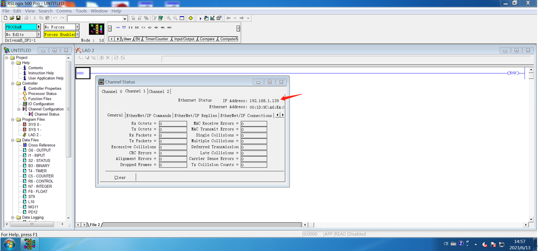
Task: Switch to Channel 0 tab
Action: pyautogui.click(x=112, y=91)
